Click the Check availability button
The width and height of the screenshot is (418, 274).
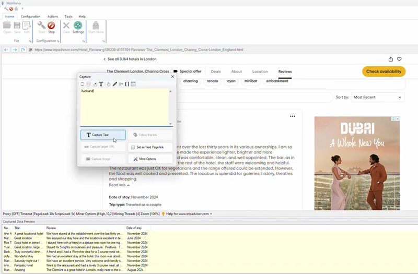coord(384,72)
